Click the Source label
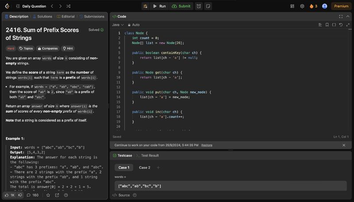The height and width of the screenshot is (202, 354). (x=124, y=195)
